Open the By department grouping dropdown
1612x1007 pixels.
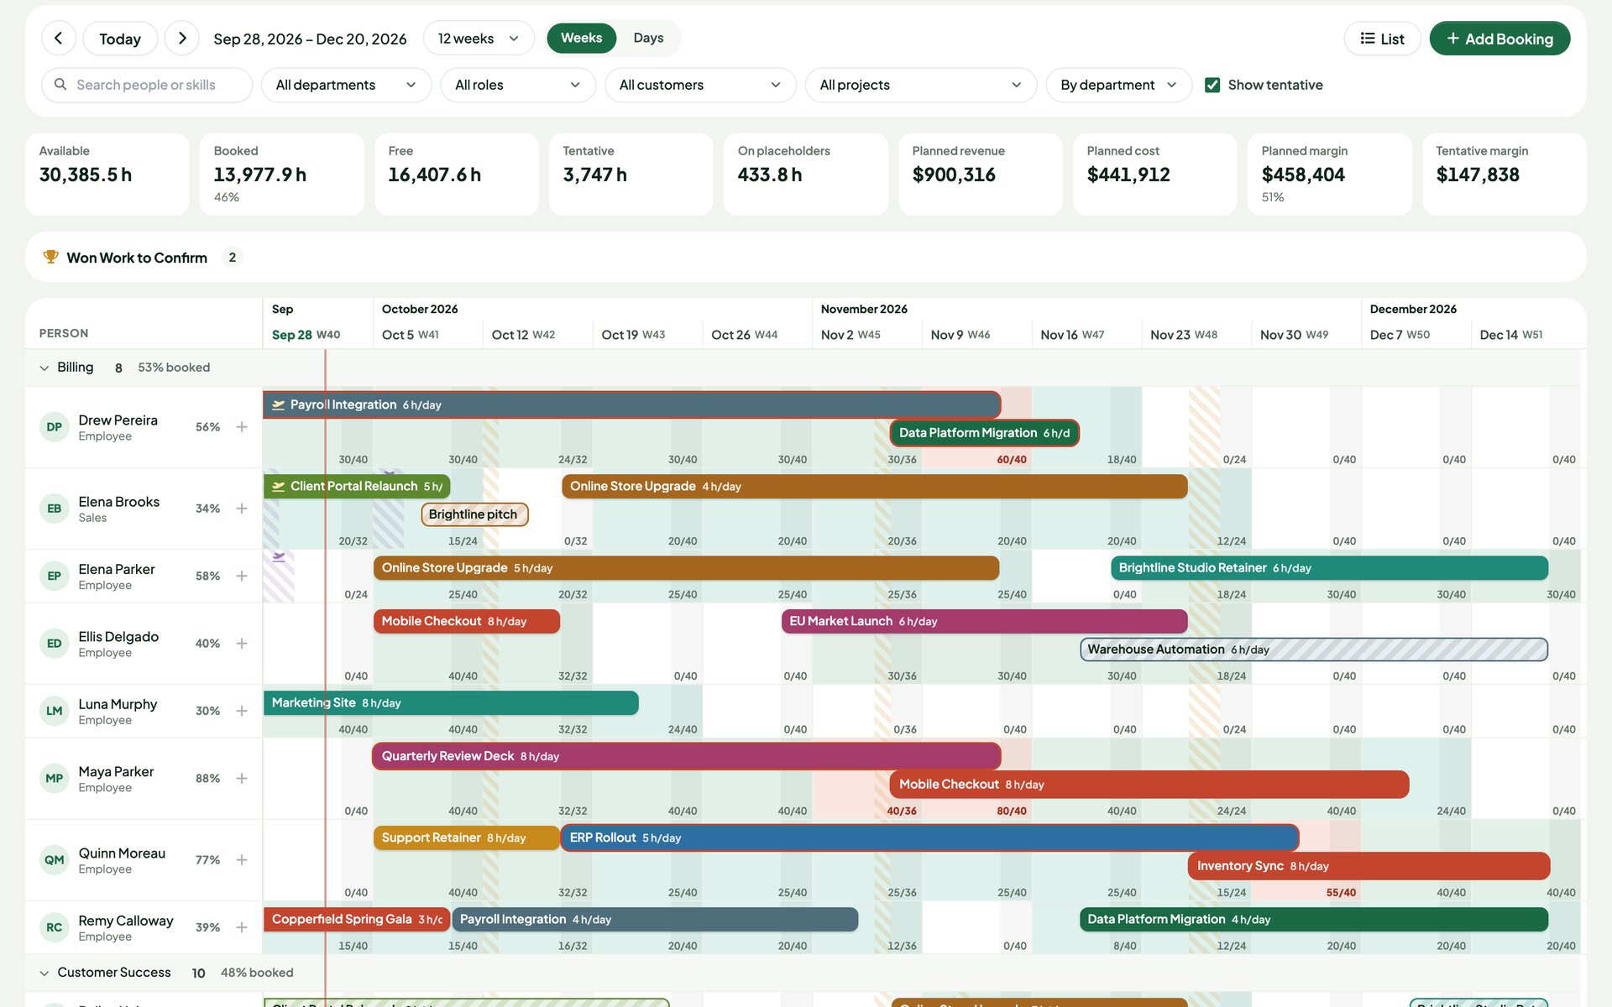tap(1118, 85)
